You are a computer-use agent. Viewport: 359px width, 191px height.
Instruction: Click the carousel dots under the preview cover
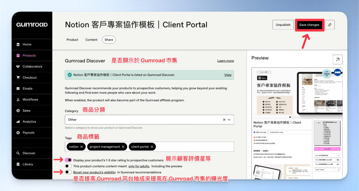297,117
